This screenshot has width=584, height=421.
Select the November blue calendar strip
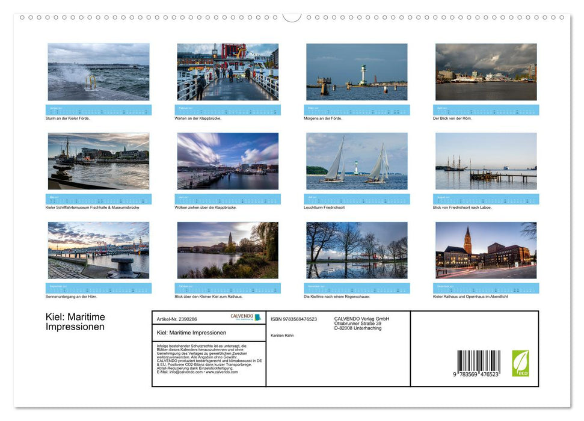[357, 288]
